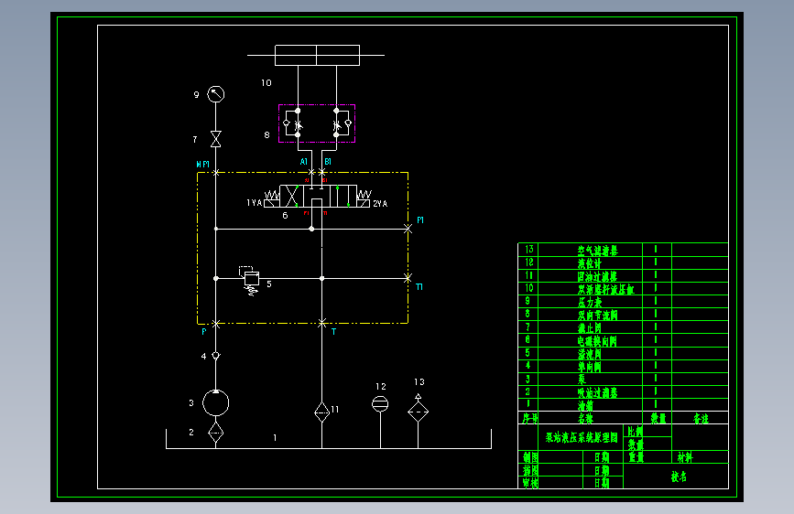Click the pressure gauge symbol labeled 9

pos(216,94)
